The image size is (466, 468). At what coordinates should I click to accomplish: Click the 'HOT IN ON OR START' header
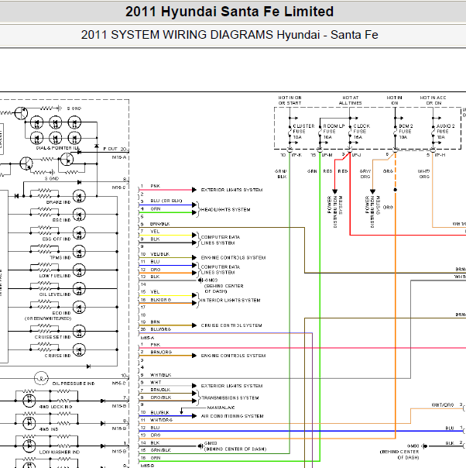pos(290,100)
